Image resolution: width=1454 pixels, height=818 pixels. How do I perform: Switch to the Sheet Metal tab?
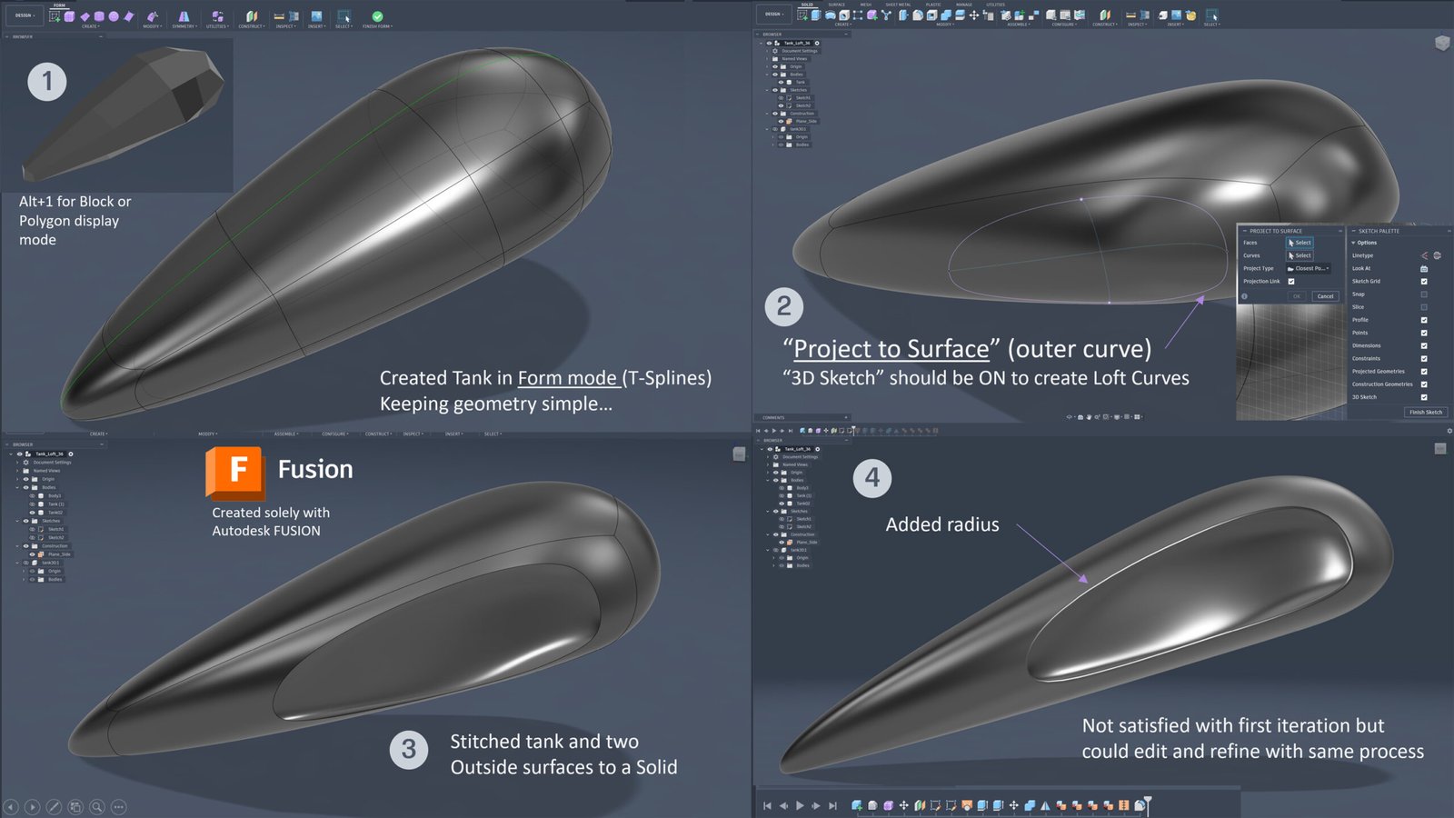898,5
